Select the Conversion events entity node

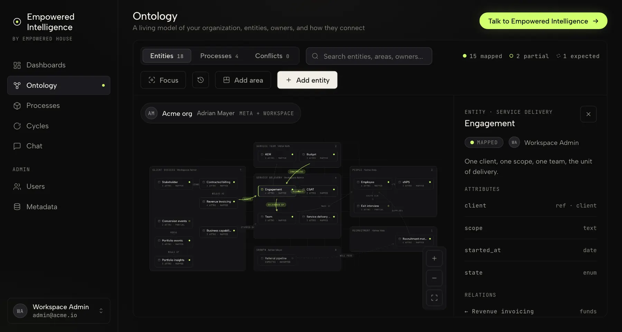[x=174, y=222]
